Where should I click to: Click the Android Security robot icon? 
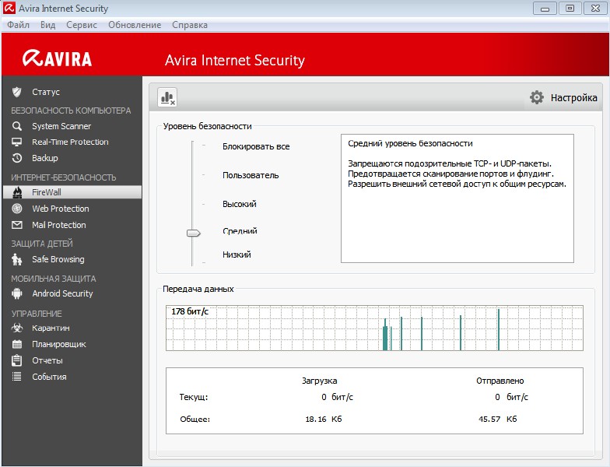pos(17,293)
